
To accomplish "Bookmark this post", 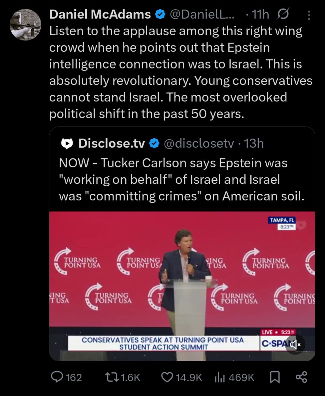I will coord(275,377).
